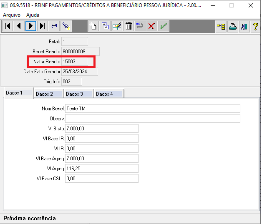Click the greyed undo arrow icon
This screenshot has height=224, width=262.
(x=140, y=26)
